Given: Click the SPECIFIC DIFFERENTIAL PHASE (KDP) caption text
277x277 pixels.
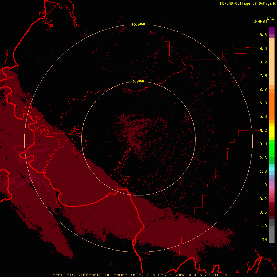Looking at the screenshot, I should 99,275.
